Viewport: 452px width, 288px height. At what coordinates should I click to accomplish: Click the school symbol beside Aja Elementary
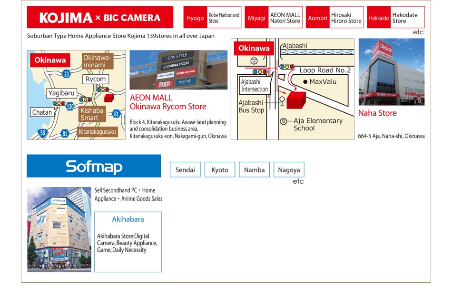click(284, 121)
